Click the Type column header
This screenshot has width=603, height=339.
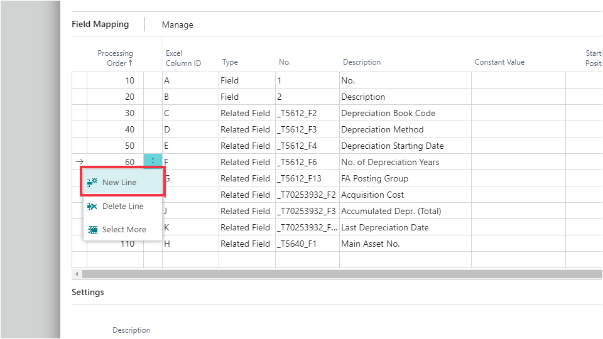coord(230,62)
